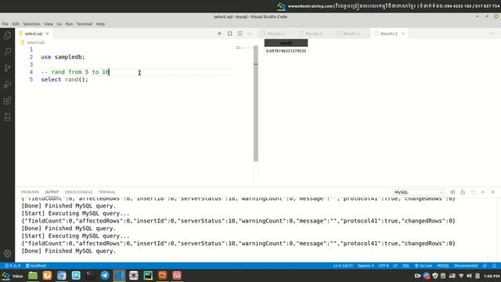Stop query execution with red square icon
Screen dimensions: 501x282
(229, 34)
